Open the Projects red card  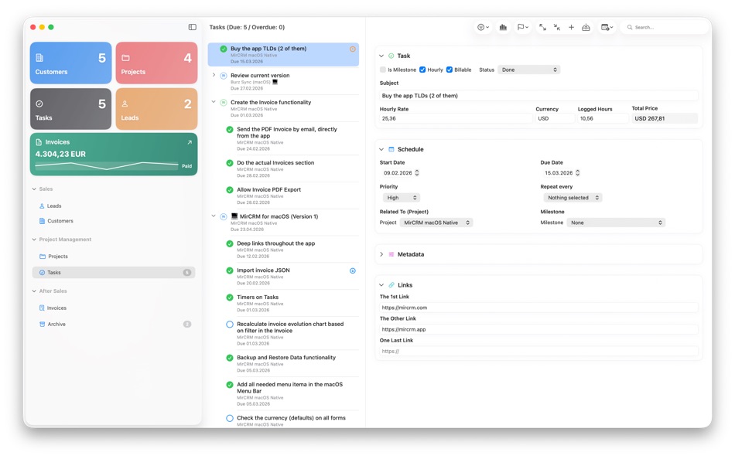(x=156, y=63)
